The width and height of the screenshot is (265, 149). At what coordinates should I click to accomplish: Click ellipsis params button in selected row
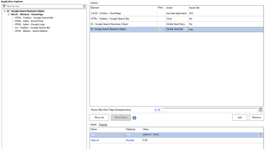160,30
